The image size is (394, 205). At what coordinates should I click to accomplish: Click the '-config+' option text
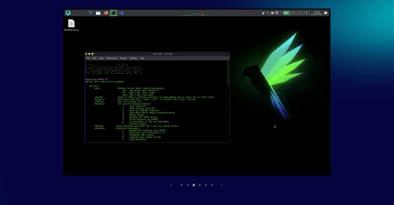point(99,102)
